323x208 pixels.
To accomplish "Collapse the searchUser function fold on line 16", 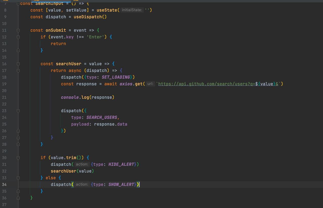I will tap(18, 64).
